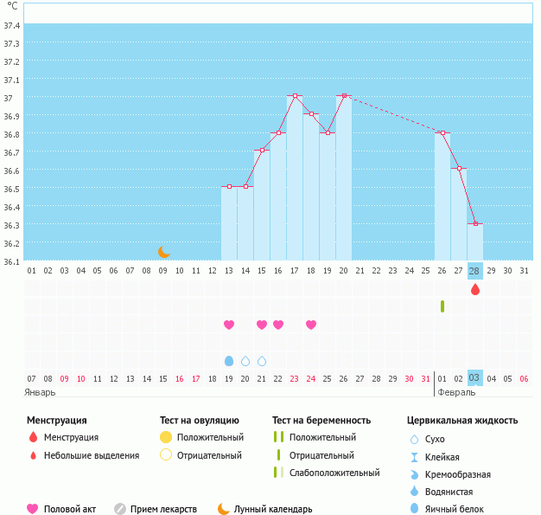Click the Половой акт heart icon in legend
The width and height of the screenshot is (541, 515).
[33, 509]
